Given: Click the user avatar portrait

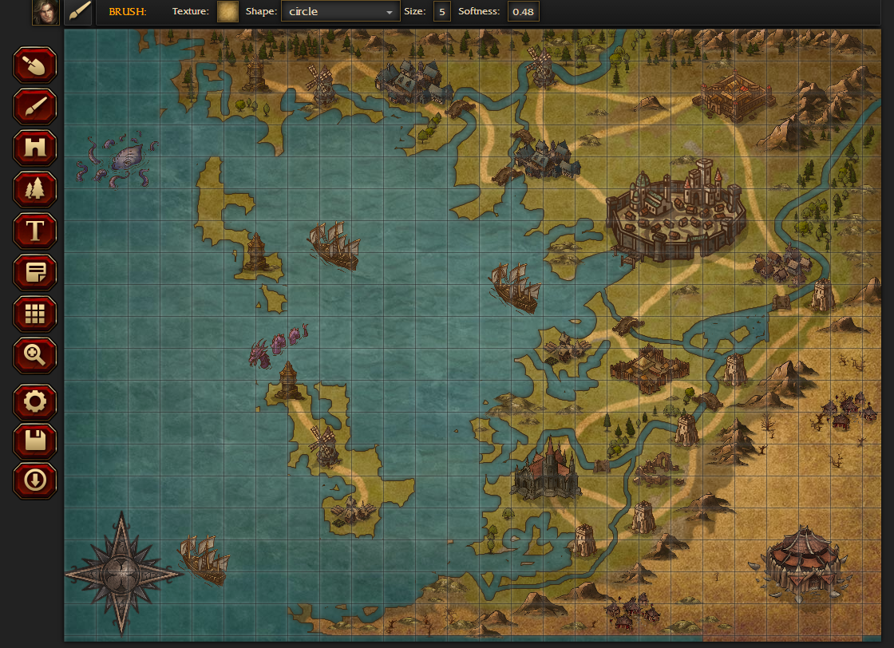Looking at the screenshot, I should click(45, 12).
